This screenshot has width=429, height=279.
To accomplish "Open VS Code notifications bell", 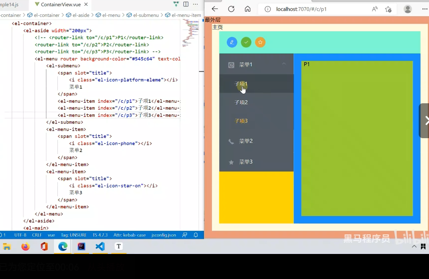I will point(196,235).
